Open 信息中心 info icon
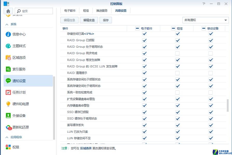Screen dimensions: 232x155 [x=8, y=34]
